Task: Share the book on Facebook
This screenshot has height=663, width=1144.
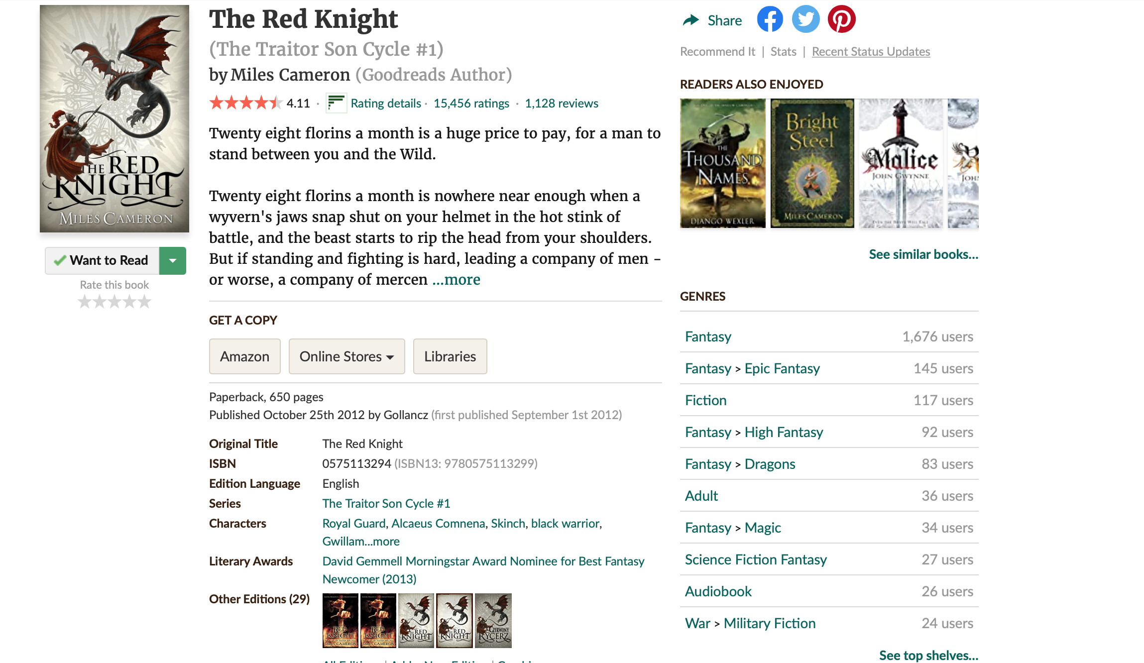Action: [770, 19]
